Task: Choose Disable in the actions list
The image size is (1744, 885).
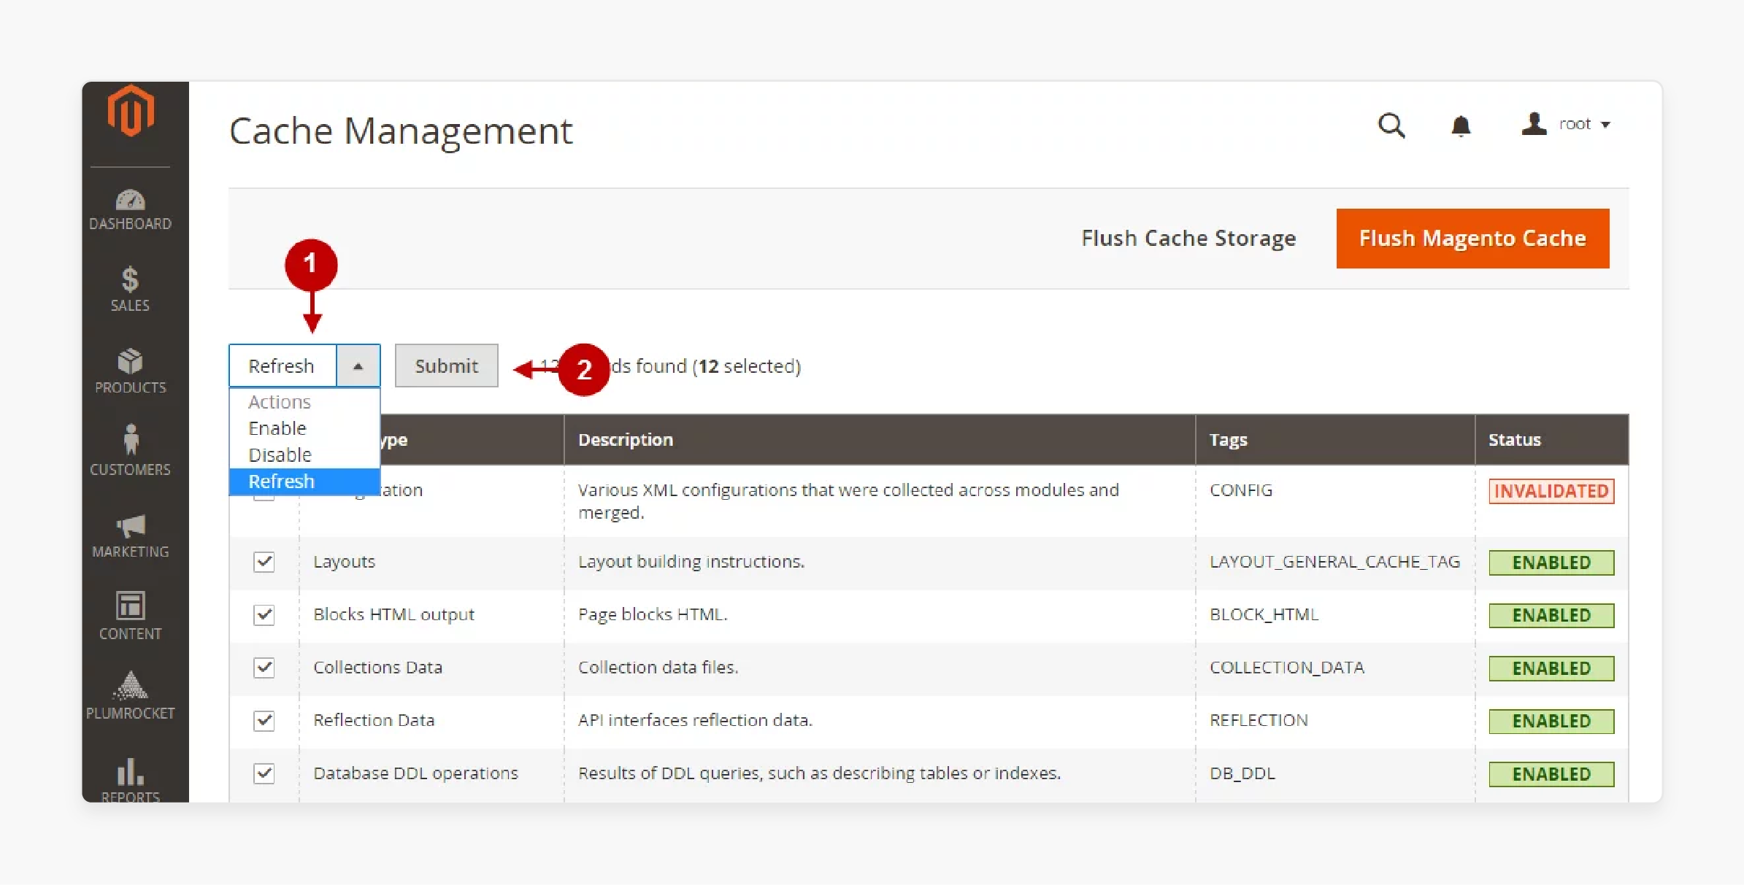Action: click(x=304, y=455)
